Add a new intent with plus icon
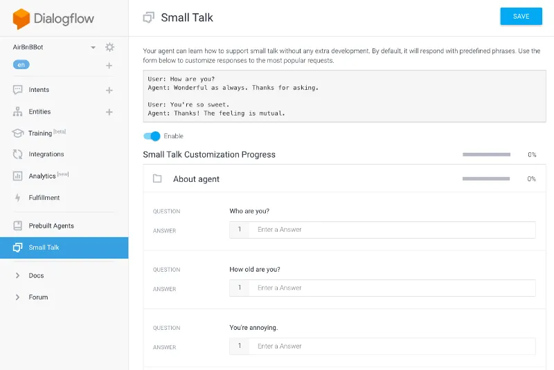 [x=109, y=91]
